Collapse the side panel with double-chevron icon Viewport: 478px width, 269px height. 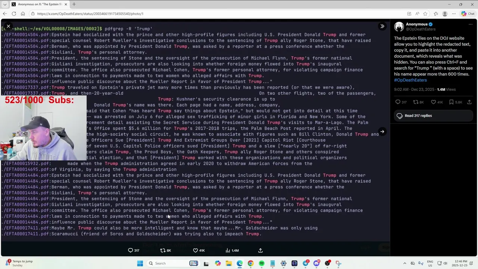[x=382, y=27]
